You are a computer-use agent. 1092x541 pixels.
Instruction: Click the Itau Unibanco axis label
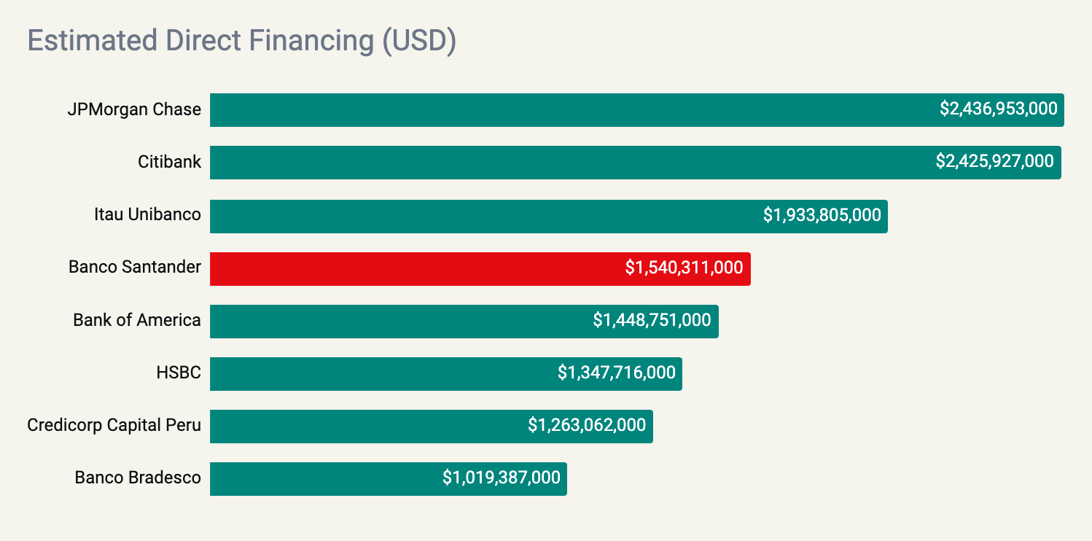[x=147, y=214]
